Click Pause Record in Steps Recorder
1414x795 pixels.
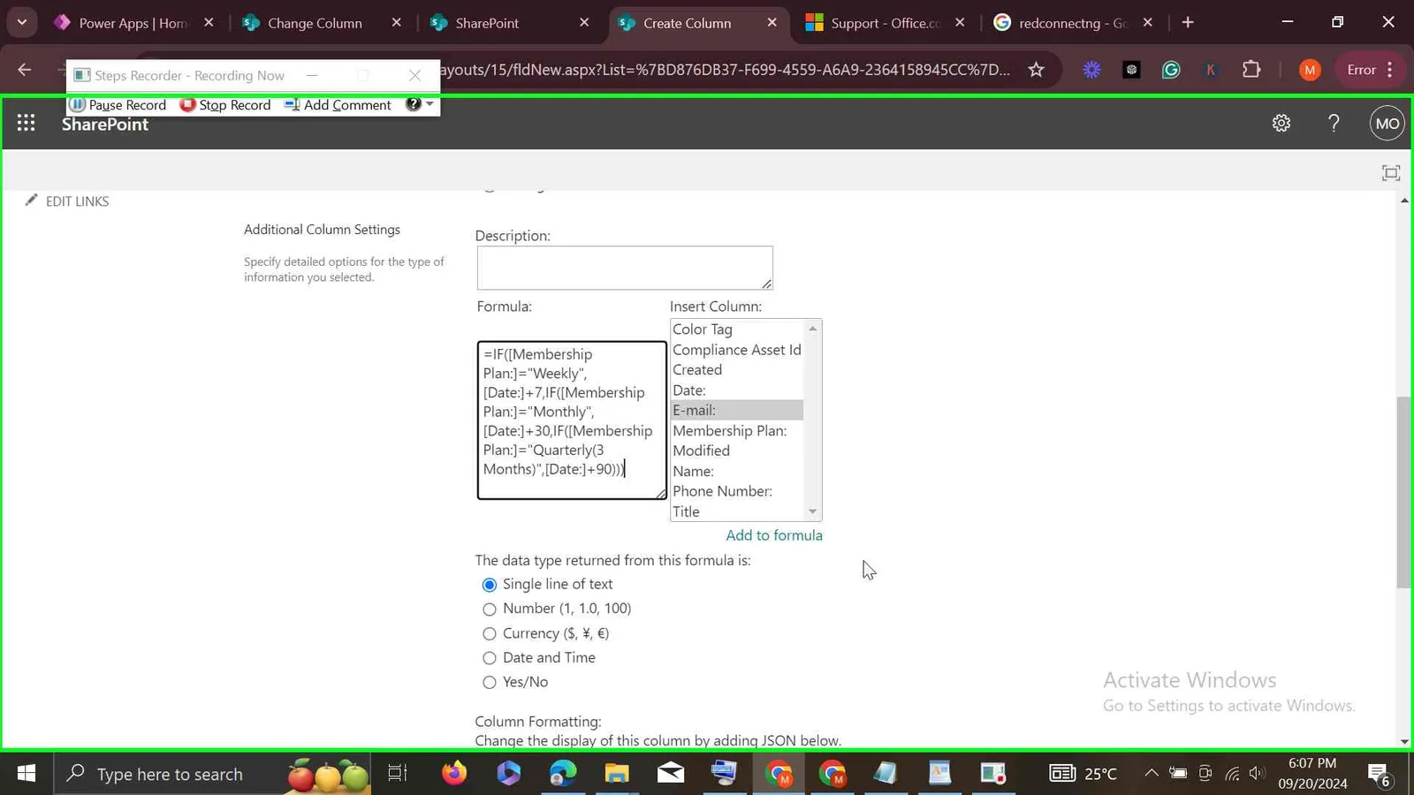pyautogui.click(x=118, y=104)
